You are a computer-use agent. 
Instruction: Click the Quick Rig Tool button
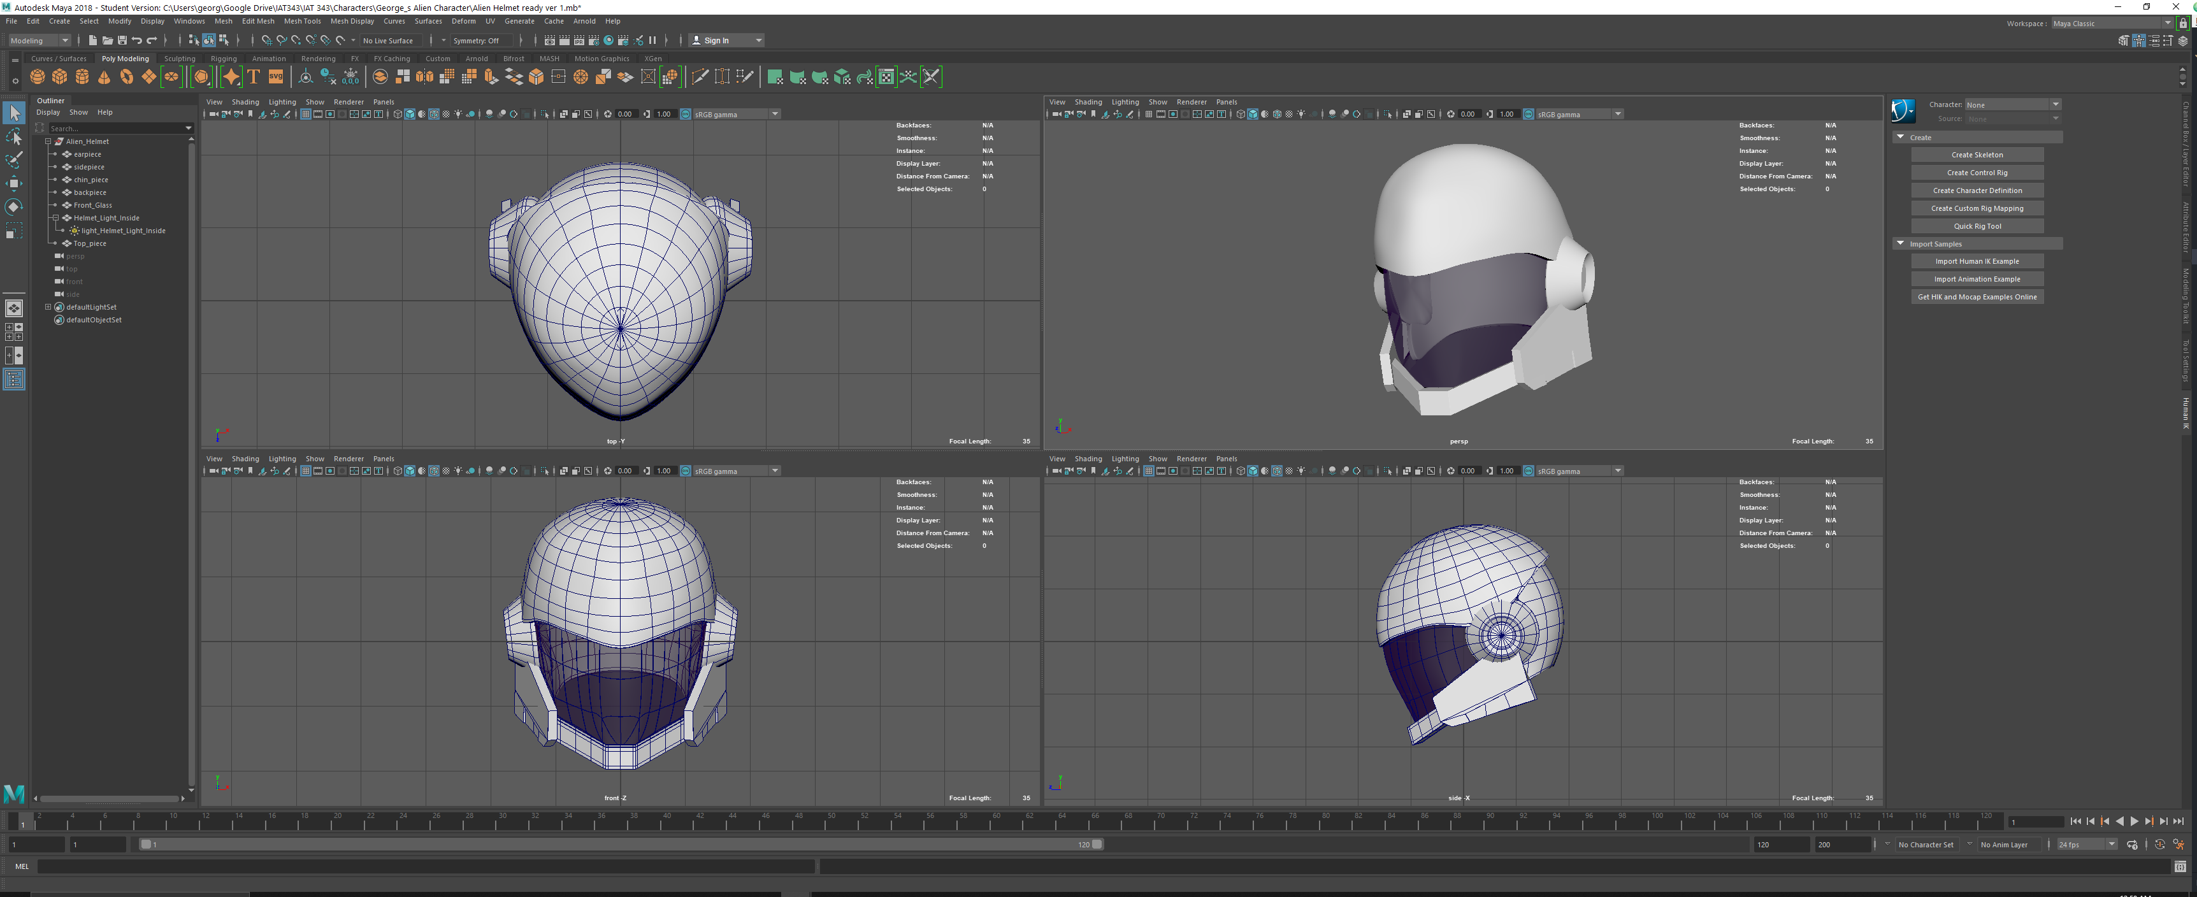1977,226
